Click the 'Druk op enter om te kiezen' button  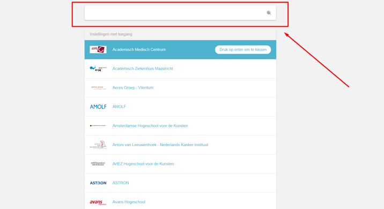tap(243, 49)
